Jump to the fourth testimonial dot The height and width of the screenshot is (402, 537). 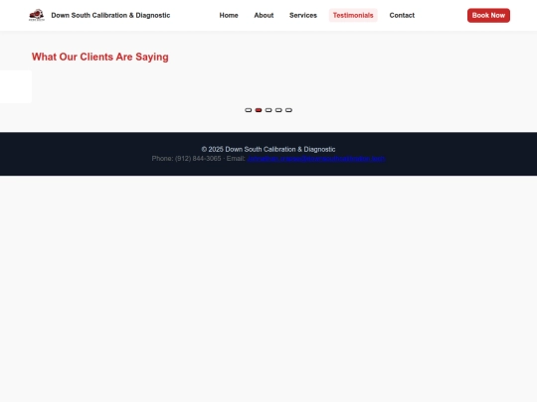[x=278, y=110]
